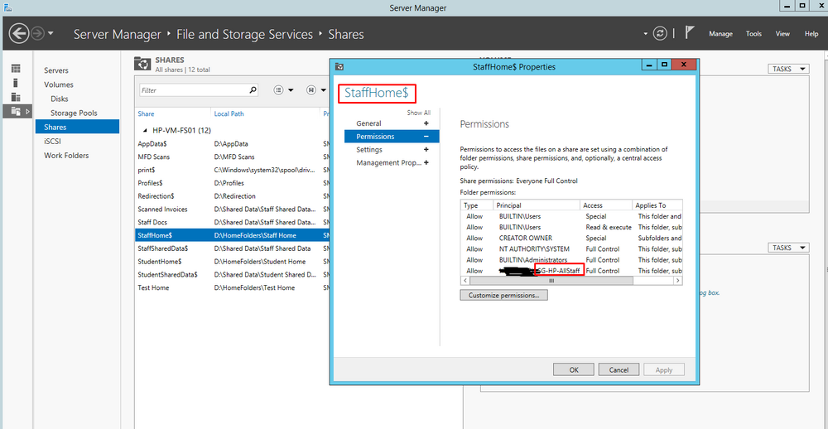Expand the Settings section
The height and width of the screenshot is (429, 828).
[x=426, y=150]
